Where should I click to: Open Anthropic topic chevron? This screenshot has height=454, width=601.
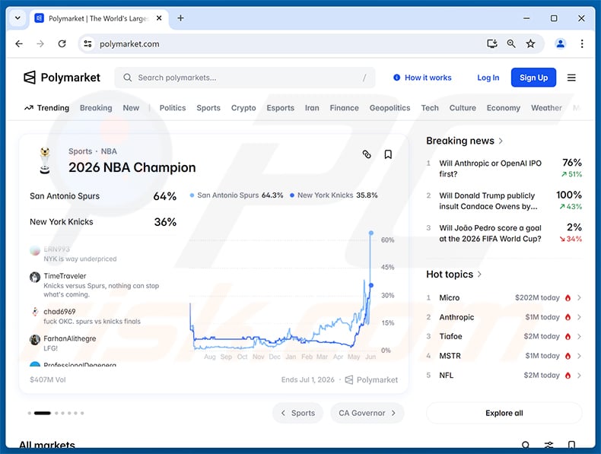(x=579, y=317)
